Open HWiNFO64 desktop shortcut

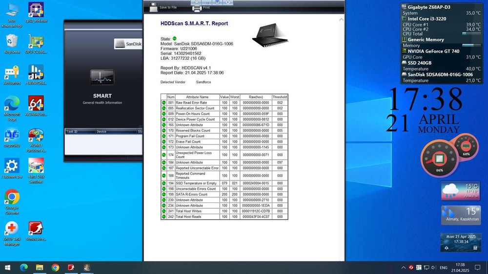(x=36, y=75)
